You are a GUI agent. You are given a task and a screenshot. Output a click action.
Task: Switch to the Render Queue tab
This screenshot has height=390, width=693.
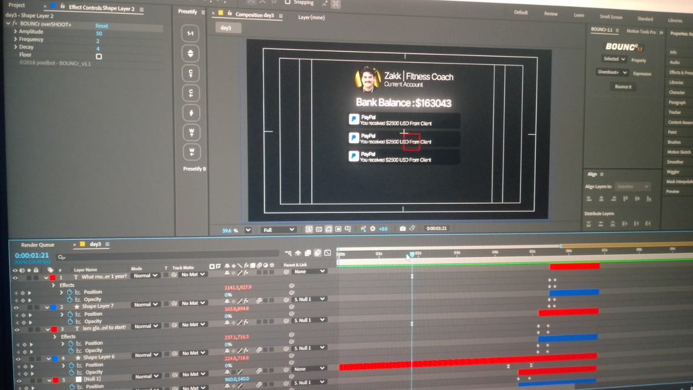coord(37,245)
